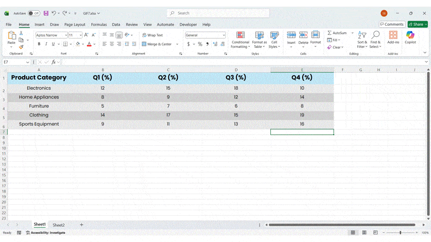Click the font color red A swatch
Image resolution: width=431 pixels, height=242 pixels.
tap(89, 44)
